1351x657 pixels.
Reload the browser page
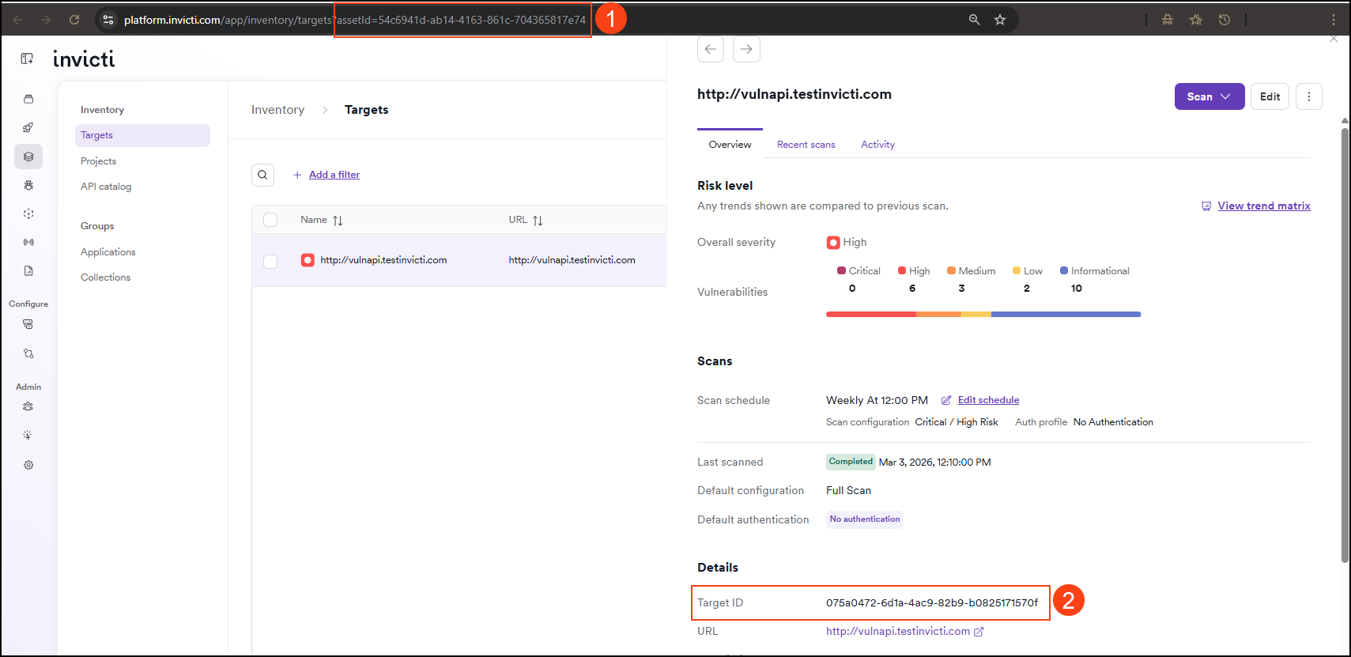(74, 20)
